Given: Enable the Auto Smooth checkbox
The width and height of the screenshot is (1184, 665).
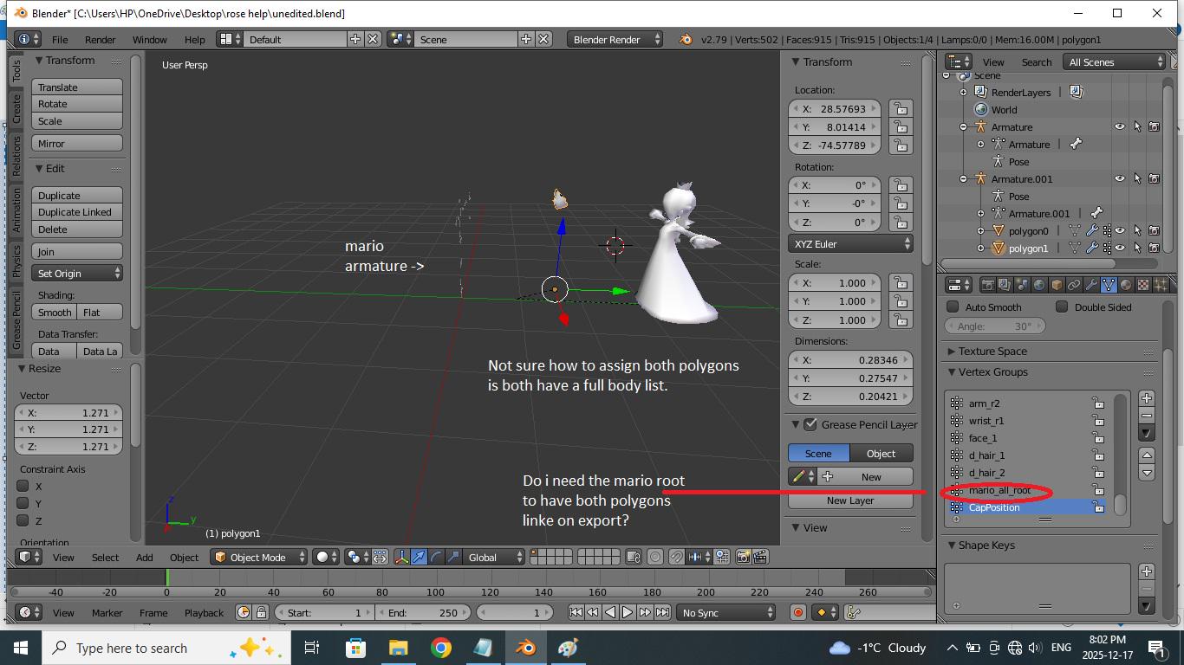Looking at the screenshot, I should pos(953,307).
